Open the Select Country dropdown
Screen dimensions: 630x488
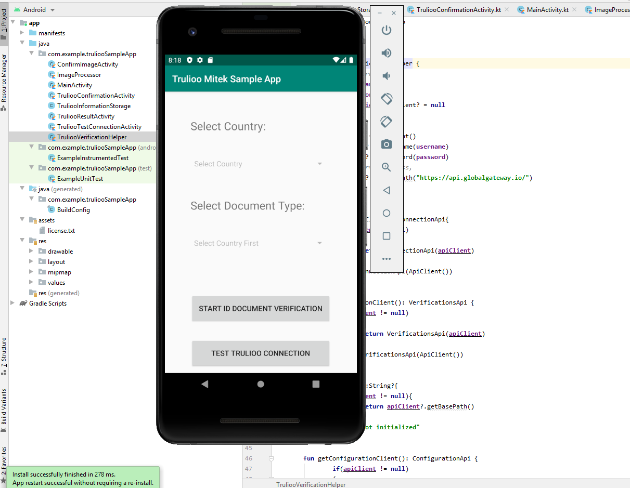coord(258,164)
